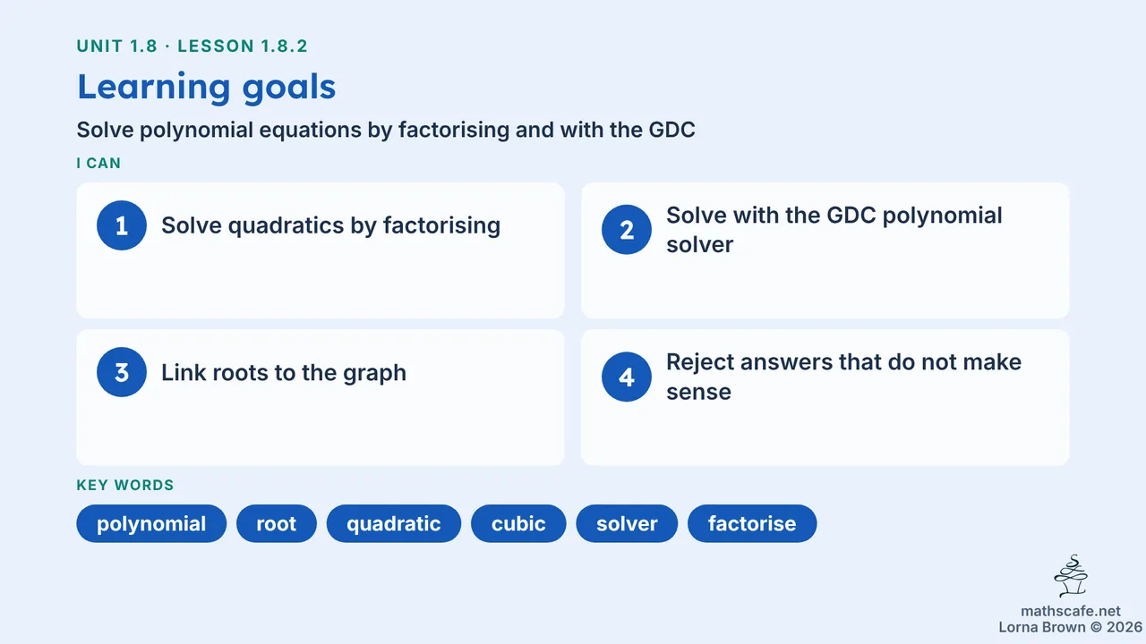Click the number 2 circle badge
The width and height of the screenshot is (1146, 644).
pos(627,230)
